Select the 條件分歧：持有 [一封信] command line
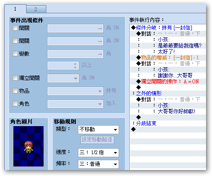 pyautogui.click(x=168, y=28)
